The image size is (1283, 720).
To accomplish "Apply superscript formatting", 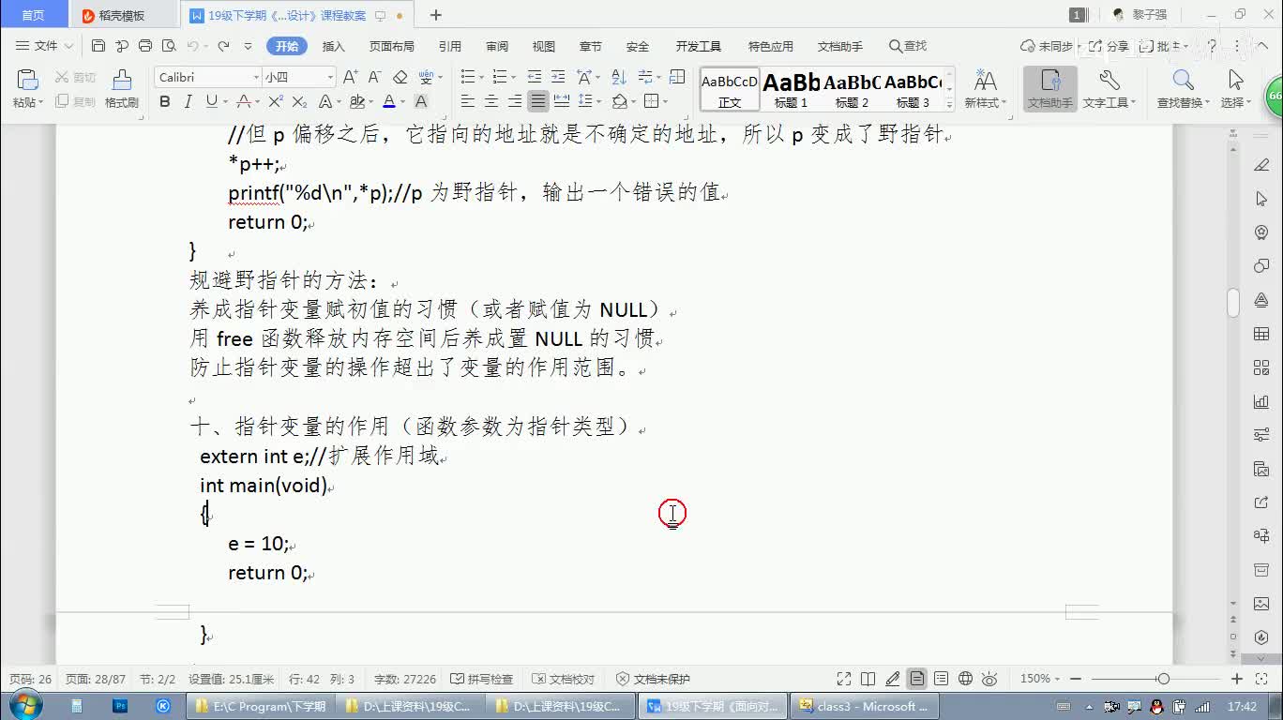I will pos(276,101).
